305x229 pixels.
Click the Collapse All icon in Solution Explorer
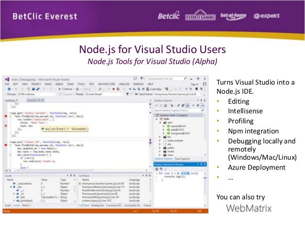click(183, 106)
